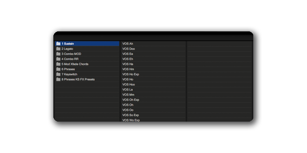Select the VOS Doo patch
307x153 pixels.
click(x=129, y=49)
